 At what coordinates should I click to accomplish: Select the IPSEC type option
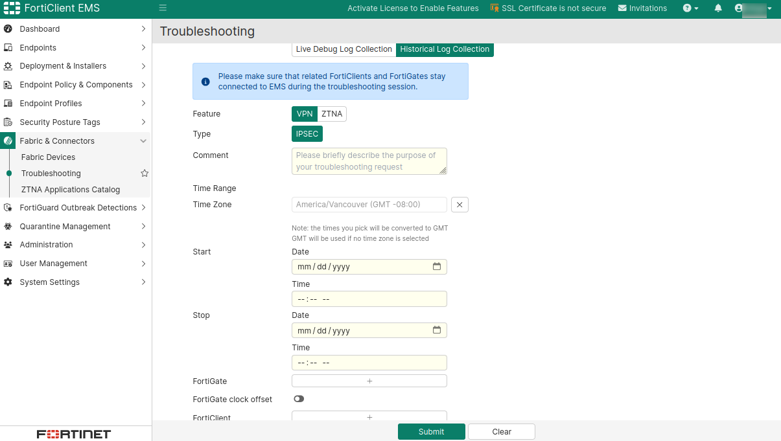click(307, 134)
